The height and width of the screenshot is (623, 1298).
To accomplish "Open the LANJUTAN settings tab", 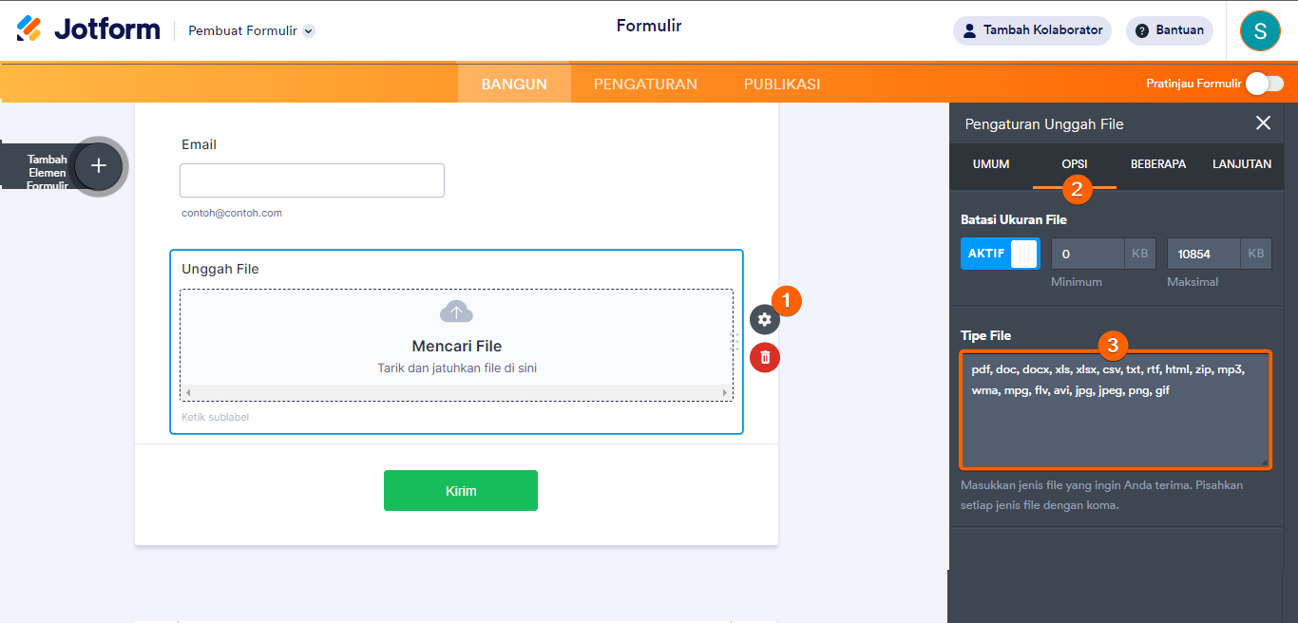I will (1242, 163).
